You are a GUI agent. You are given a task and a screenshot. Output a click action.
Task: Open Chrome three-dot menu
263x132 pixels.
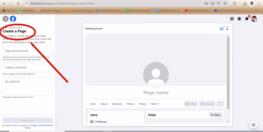tap(259, 3)
